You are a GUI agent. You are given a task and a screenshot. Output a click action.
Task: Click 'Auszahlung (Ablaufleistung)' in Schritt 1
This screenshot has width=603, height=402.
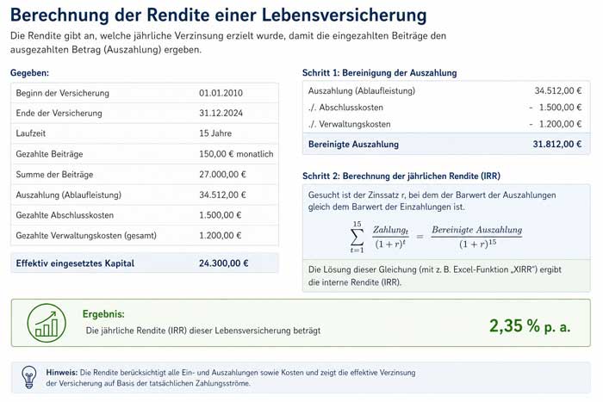pos(362,90)
